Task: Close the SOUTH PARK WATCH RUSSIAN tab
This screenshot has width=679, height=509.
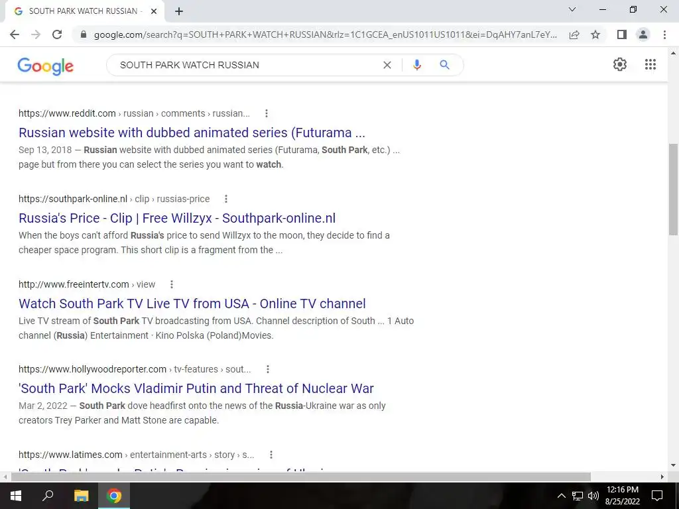Action: point(154,11)
